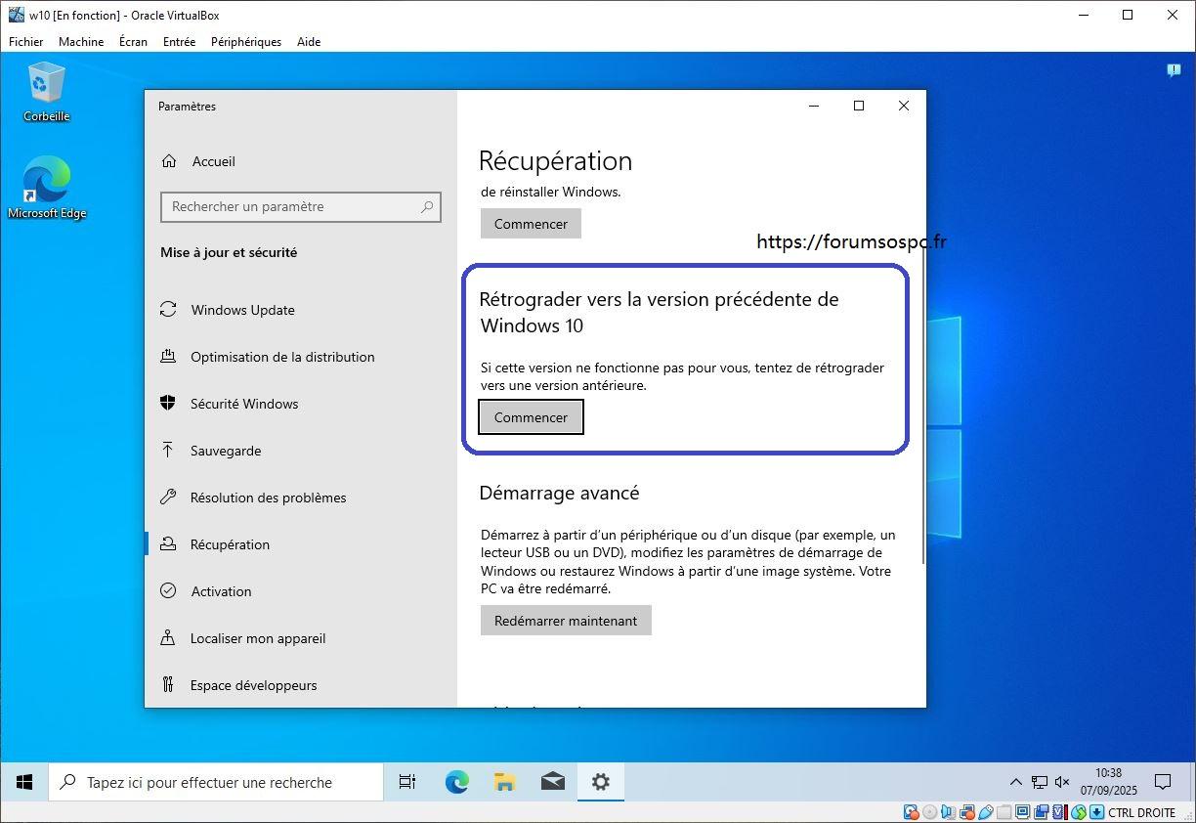Click the taskbar clock showing 10:38
The width and height of the screenshot is (1196, 823).
(x=1108, y=782)
